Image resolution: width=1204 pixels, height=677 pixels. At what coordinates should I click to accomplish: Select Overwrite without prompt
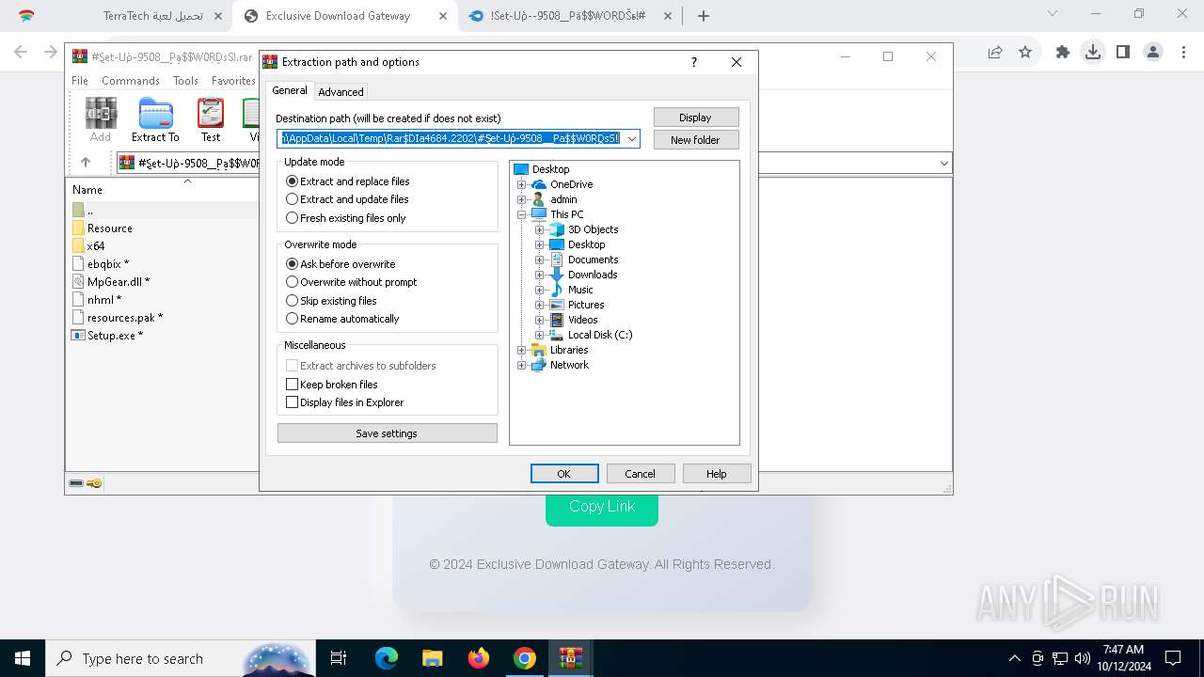[x=352, y=282]
